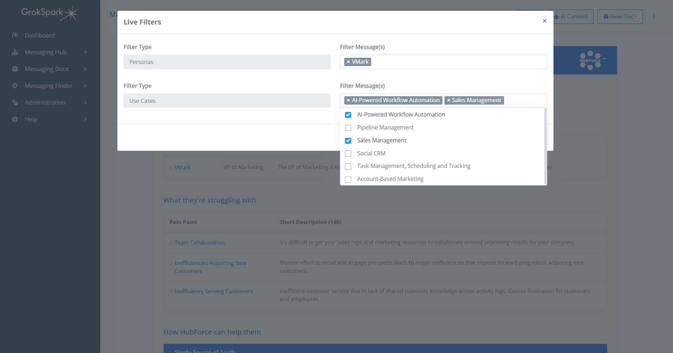The width and height of the screenshot is (673, 353).
Task: Check Task Management, Scheduling and Tracking
Action: (x=348, y=167)
